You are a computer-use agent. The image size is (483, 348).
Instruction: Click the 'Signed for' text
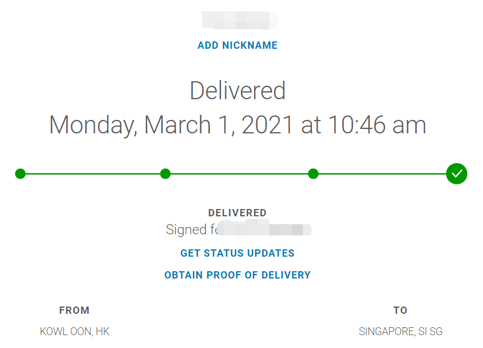(x=192, y=230)
